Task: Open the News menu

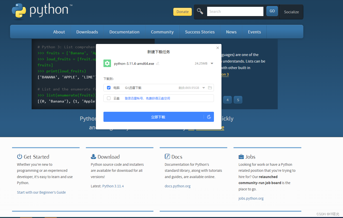Action: 231,32
